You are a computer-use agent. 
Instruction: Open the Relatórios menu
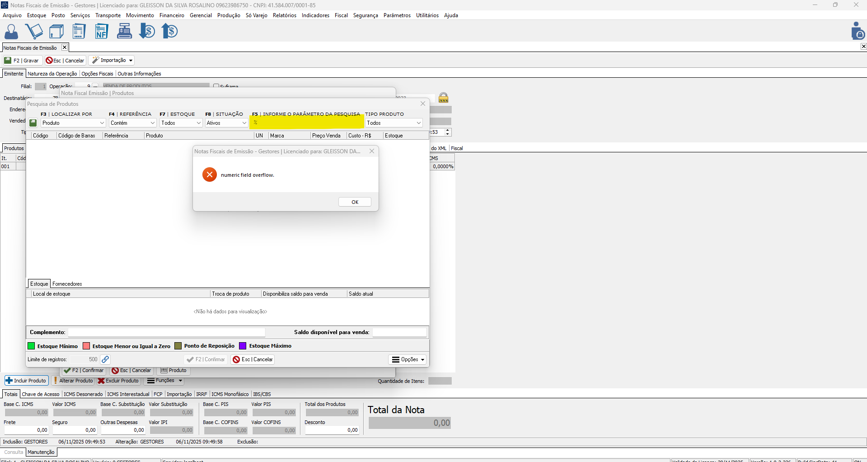[x=284, y=15]
